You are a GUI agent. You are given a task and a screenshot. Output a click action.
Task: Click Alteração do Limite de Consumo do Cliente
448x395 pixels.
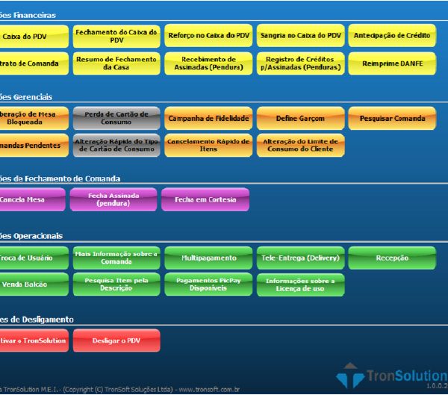point(300,145)
